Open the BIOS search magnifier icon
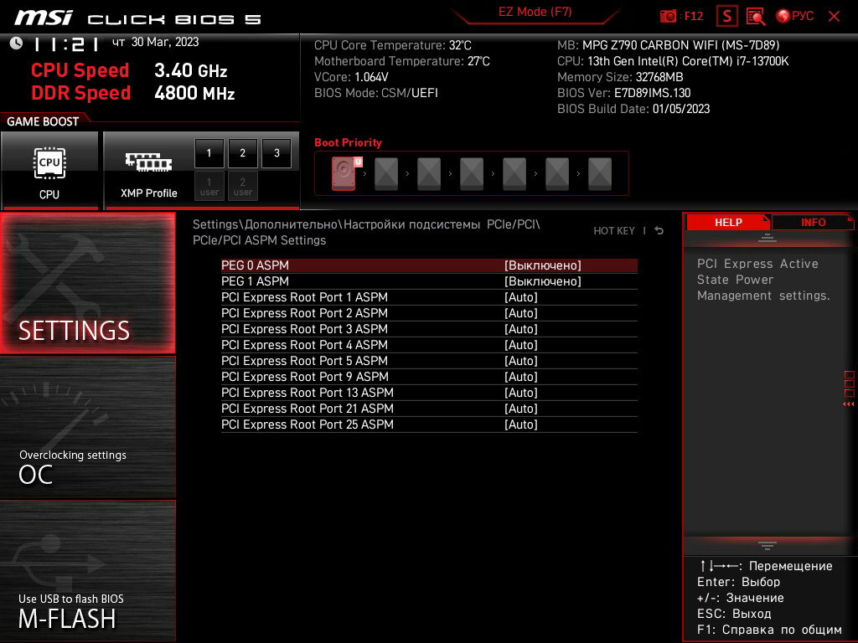 coord(756,17)
